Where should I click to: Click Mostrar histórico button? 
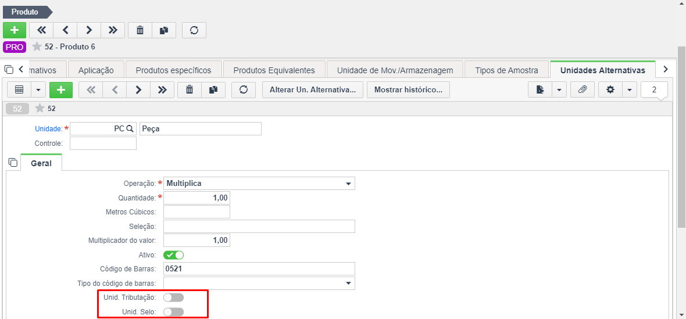(408, 89)
